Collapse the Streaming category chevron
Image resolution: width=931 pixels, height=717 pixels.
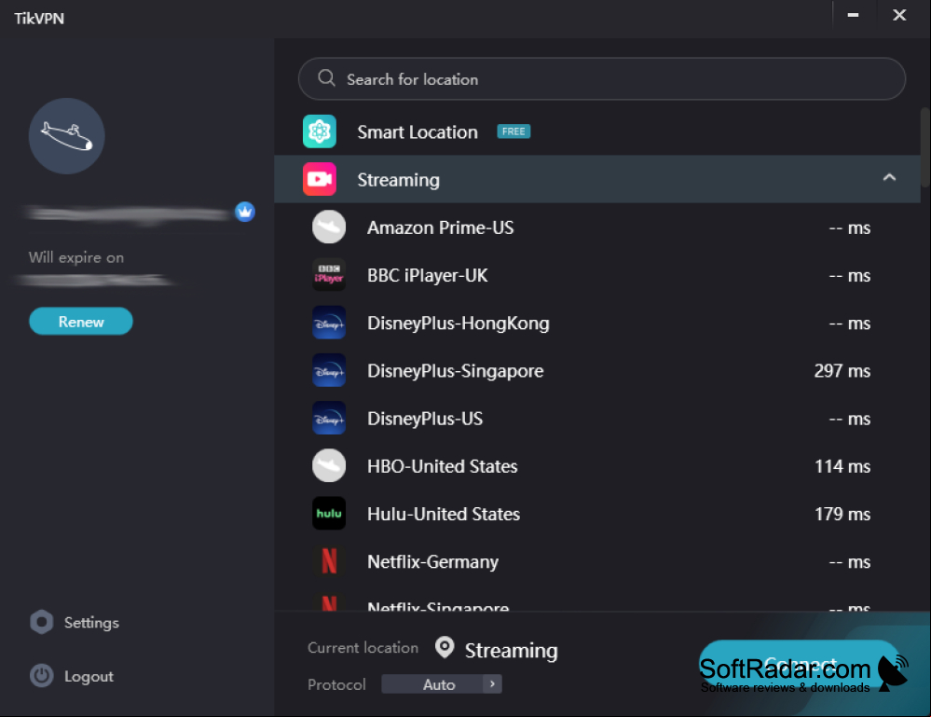tap(889, 177)
